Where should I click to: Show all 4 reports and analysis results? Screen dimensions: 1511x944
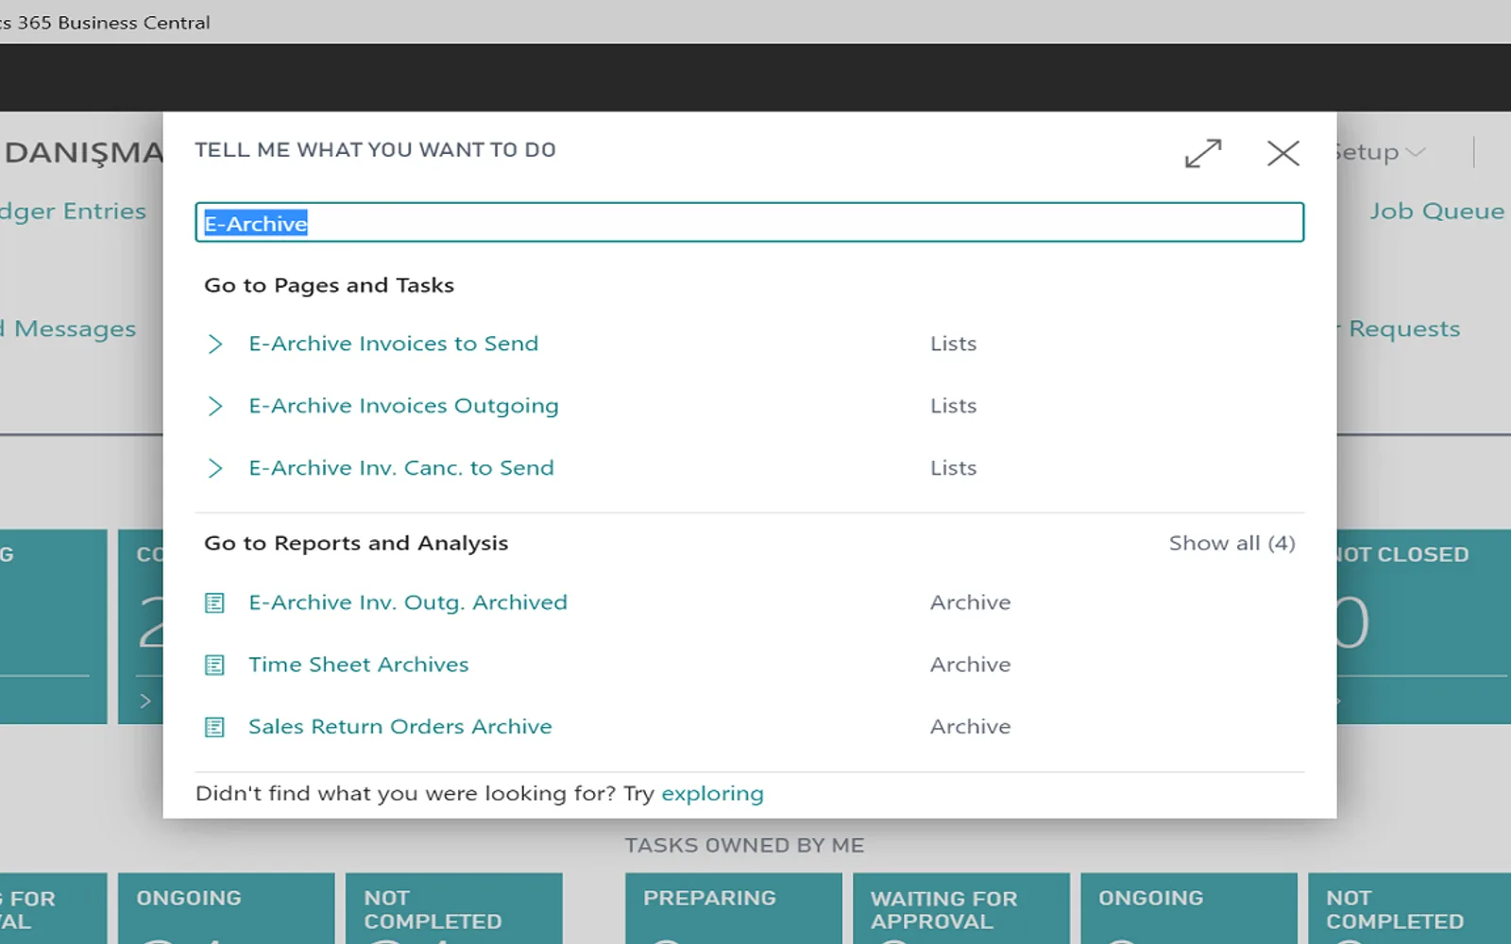(1232, 543)
